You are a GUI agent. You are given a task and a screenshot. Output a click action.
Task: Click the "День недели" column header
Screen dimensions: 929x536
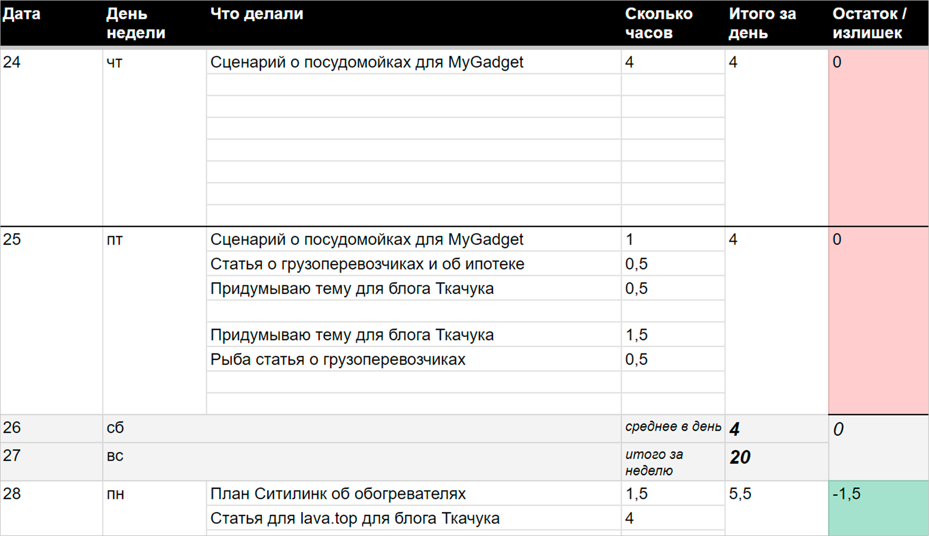point(155,23)
